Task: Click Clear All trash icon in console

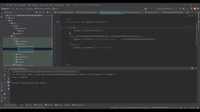Action: (x=8, y=89)
